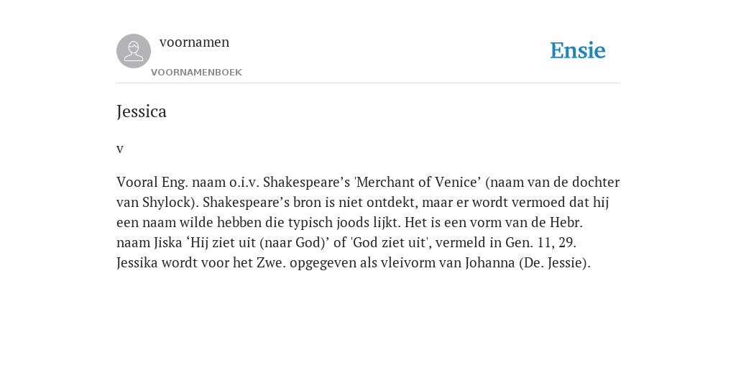The image size is (736, 368).
Task: Click the (De. Jessie) reference
Action: click(554, 263)
